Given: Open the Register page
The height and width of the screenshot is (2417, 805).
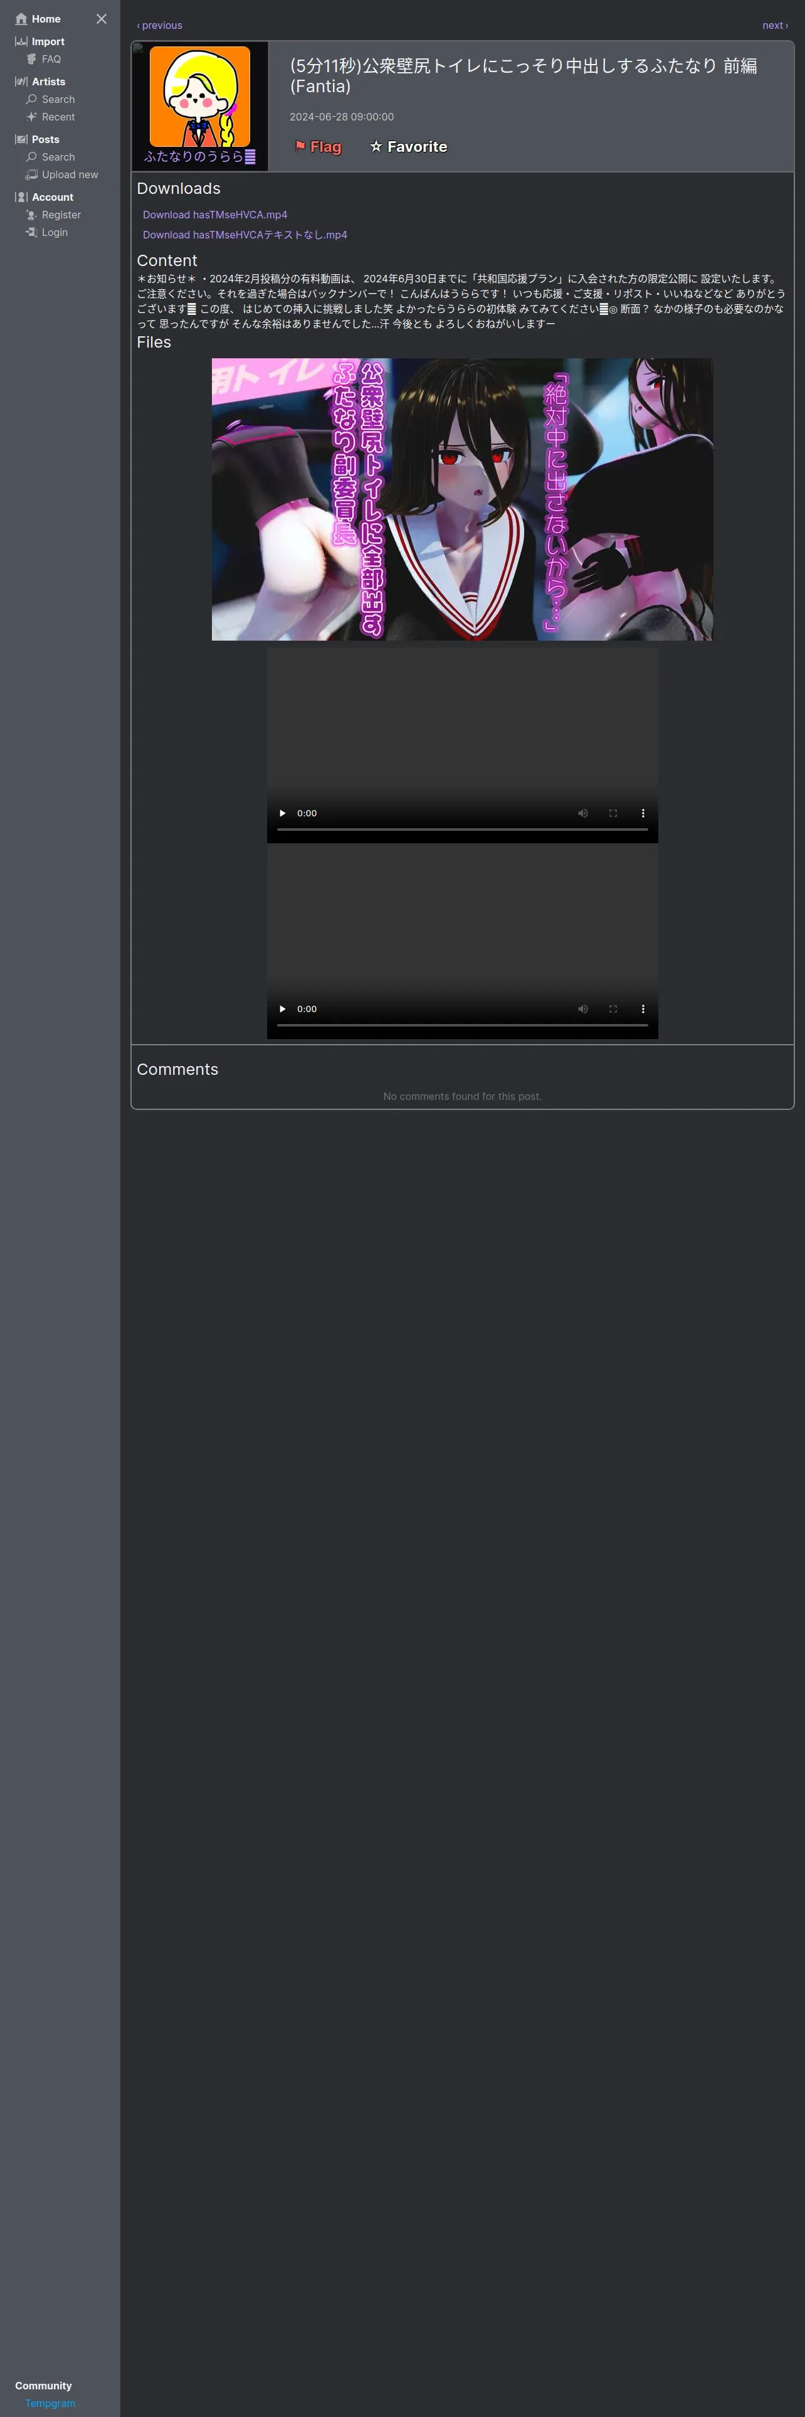Looking at the screenshot, I should point(61,215).
